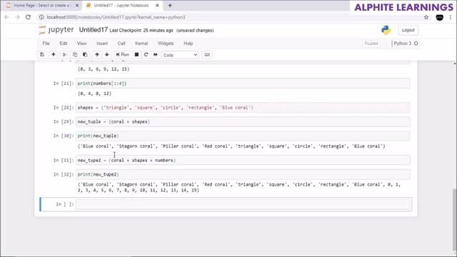
Task: Click the Trusted notebook indicator
Action: (x=371, y=44)
